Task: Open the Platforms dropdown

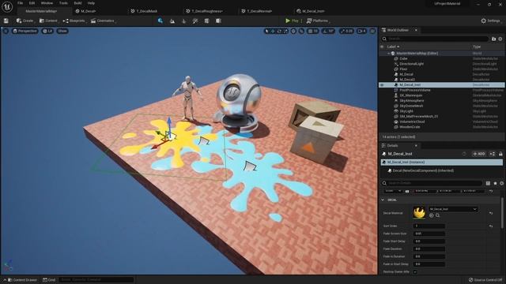Action: click(318, 21)
